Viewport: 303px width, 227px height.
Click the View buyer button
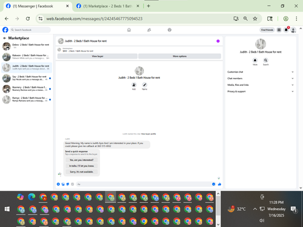pos(98,56)
